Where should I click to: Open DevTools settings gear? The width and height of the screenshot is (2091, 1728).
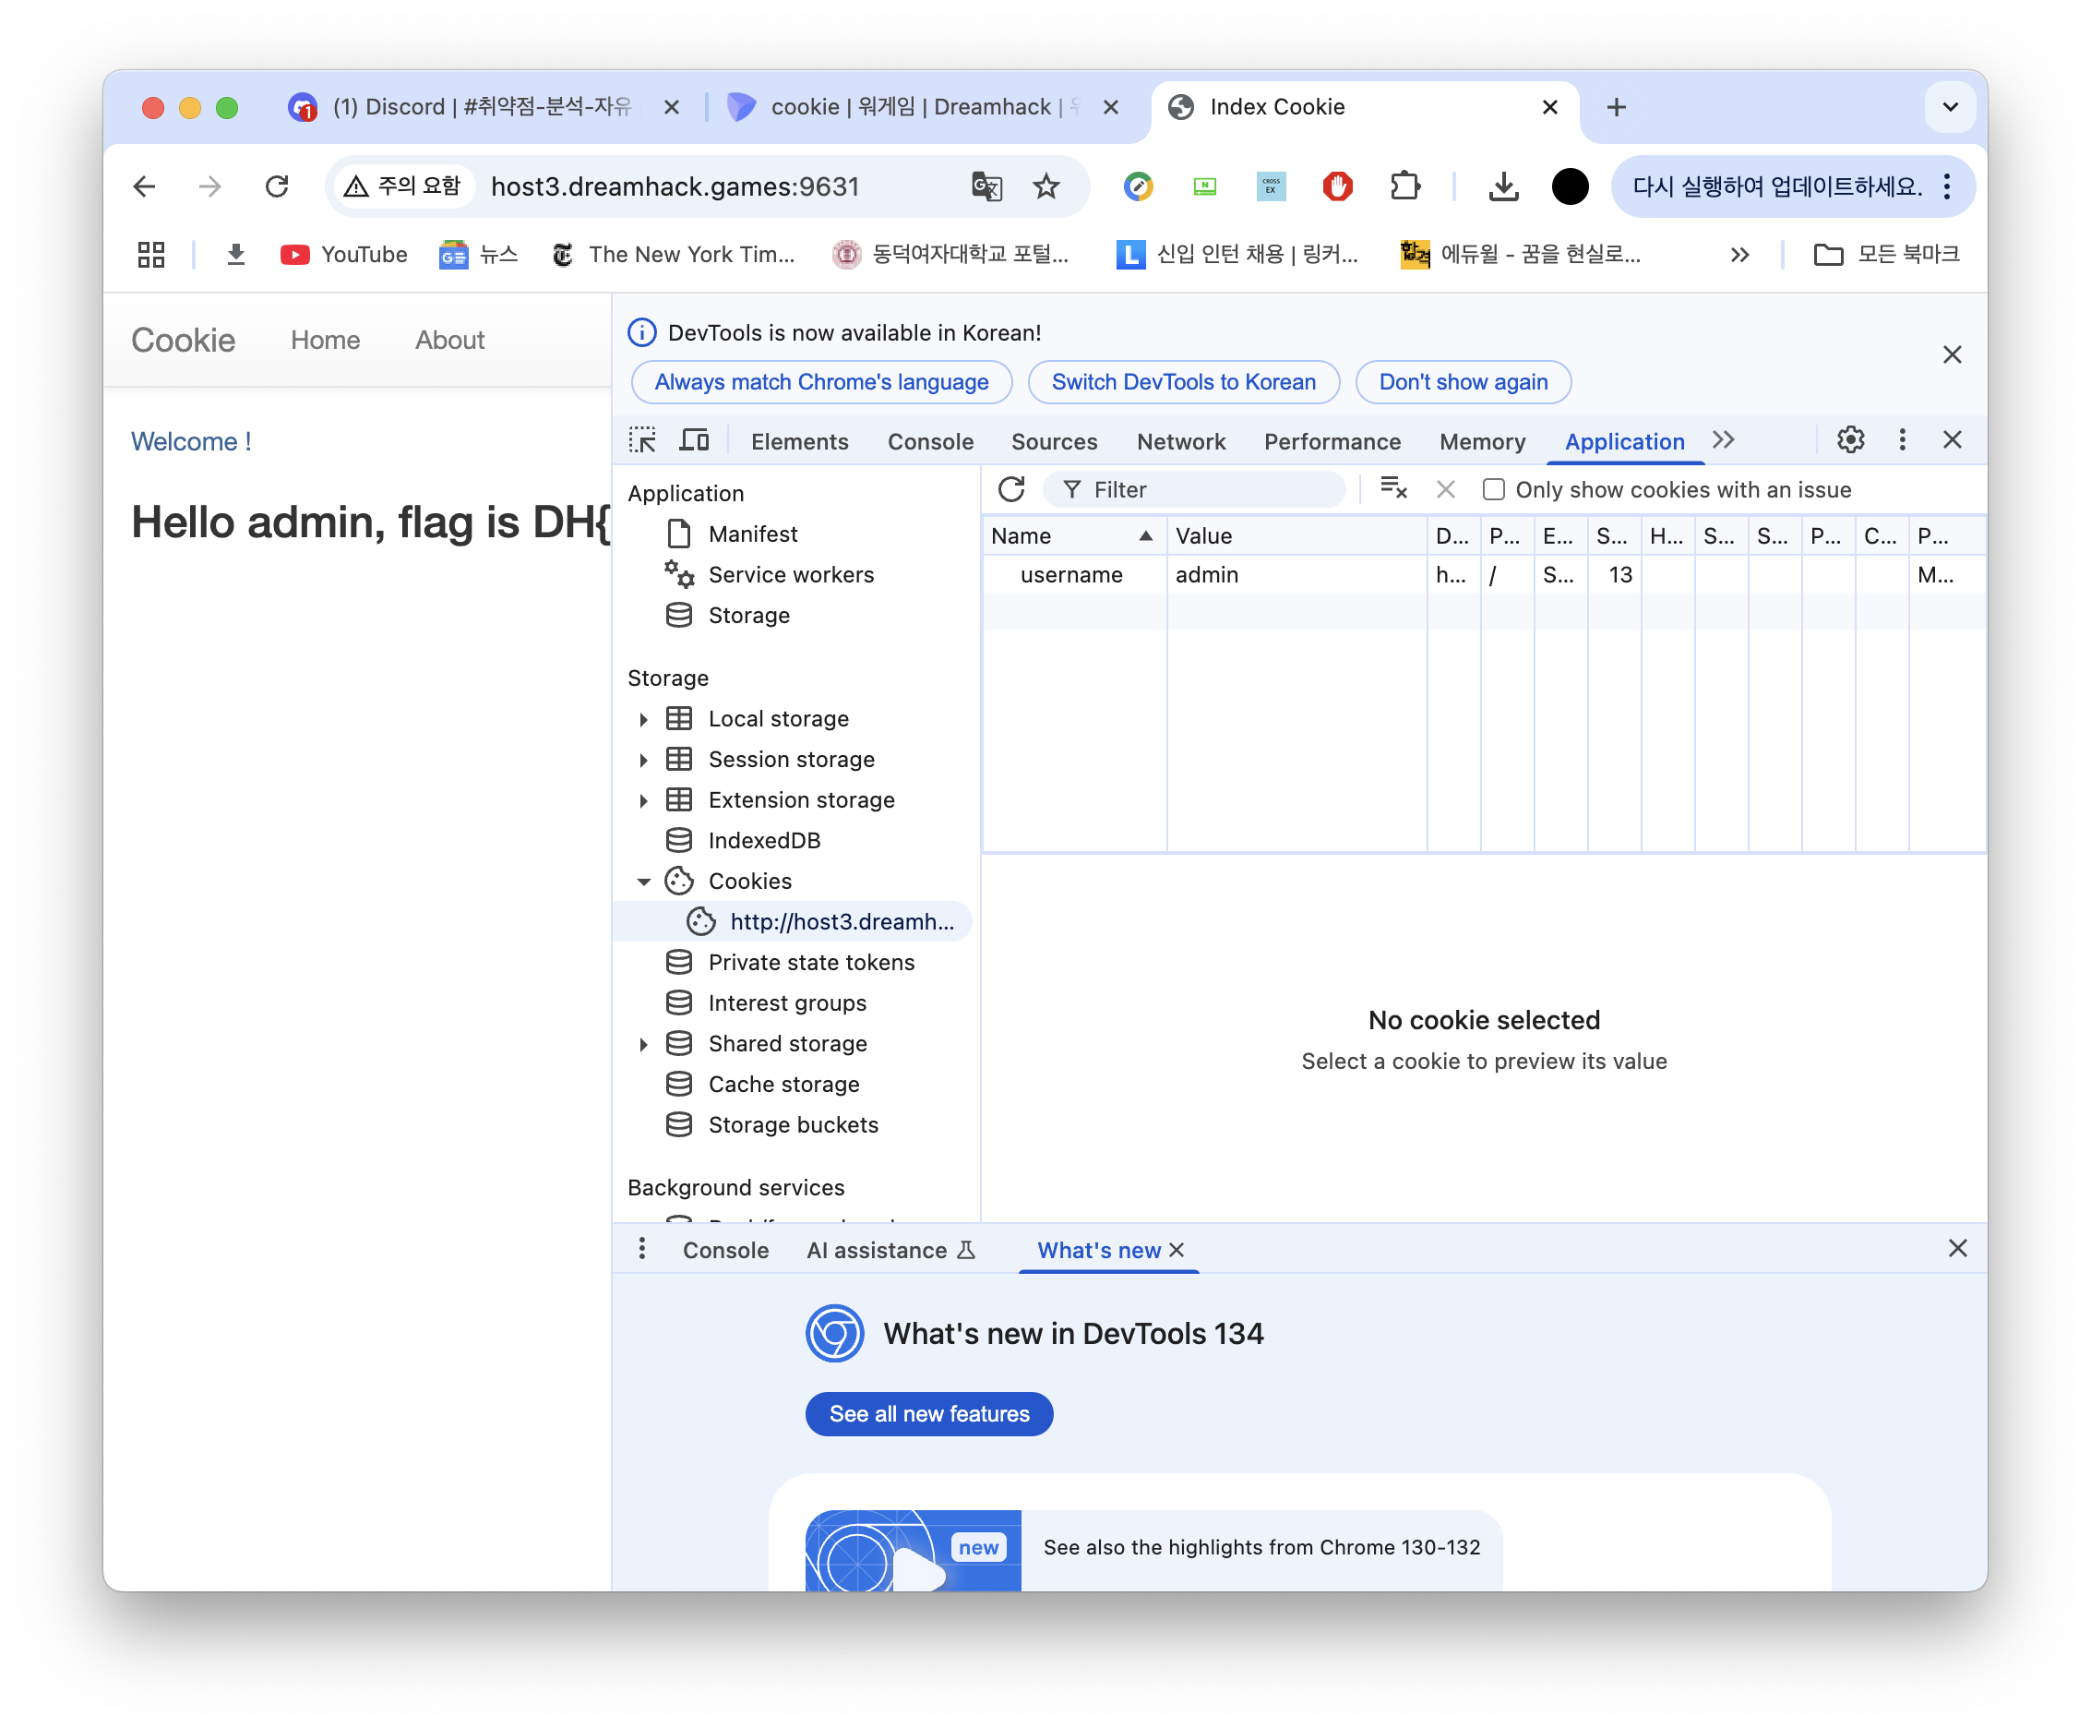point(1850,440)
